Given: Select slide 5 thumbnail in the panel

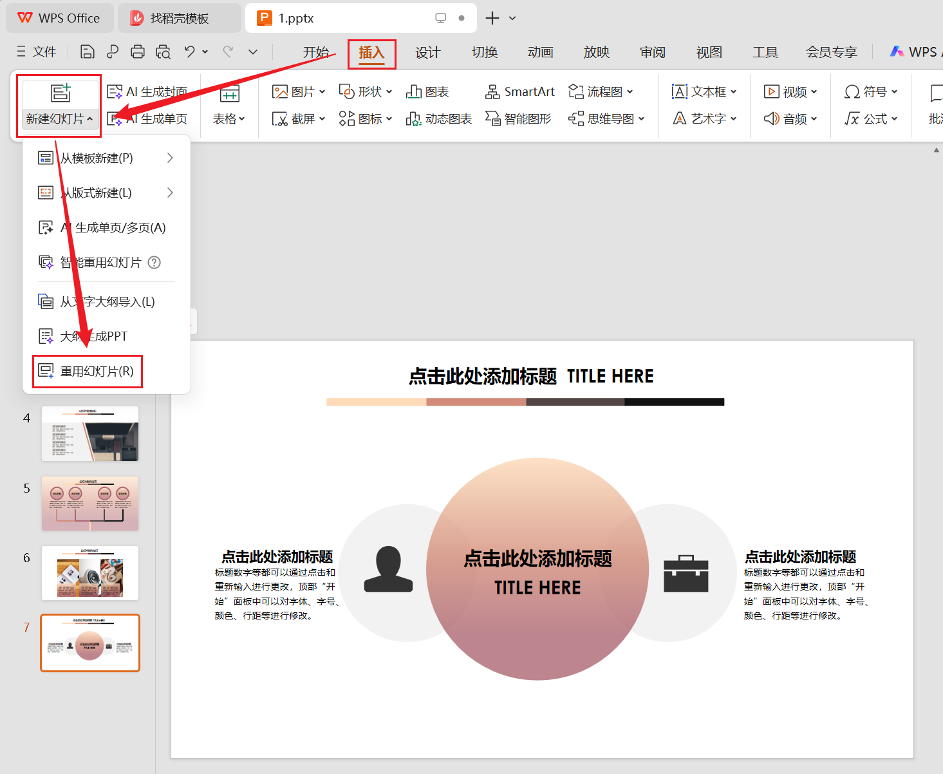Looking at the screenshot, I should click(89, 503).
